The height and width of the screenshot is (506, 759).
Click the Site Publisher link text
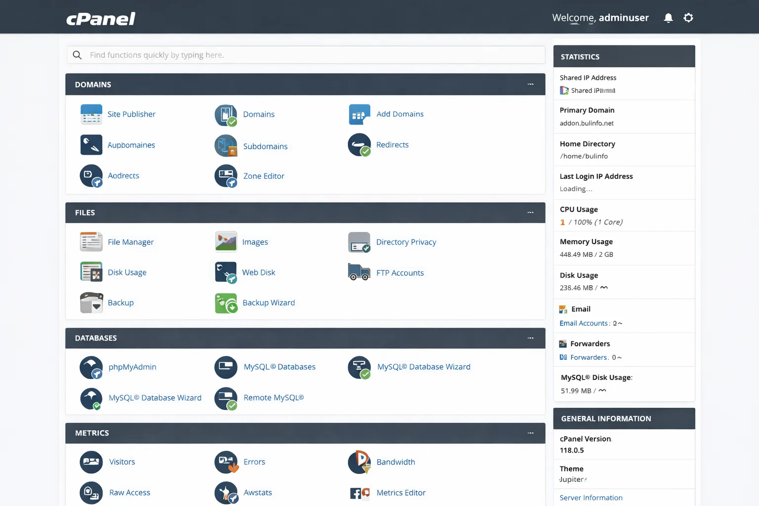[x=131, y=114]
